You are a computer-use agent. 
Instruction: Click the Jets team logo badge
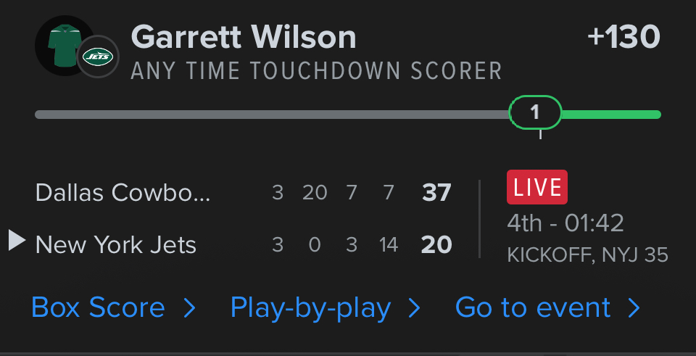tap(97, 56)
